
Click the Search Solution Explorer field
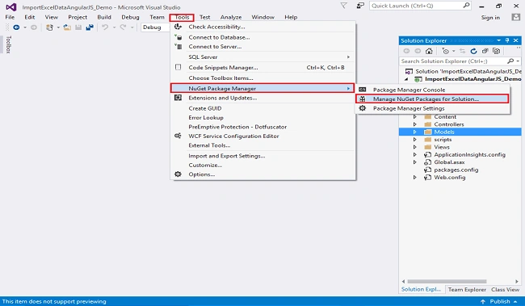pyautogui.click(x=460, y=61)
